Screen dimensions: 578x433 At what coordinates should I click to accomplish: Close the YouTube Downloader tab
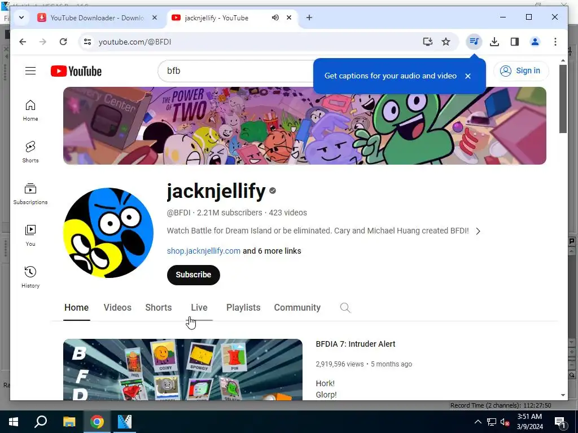(155, 17)
